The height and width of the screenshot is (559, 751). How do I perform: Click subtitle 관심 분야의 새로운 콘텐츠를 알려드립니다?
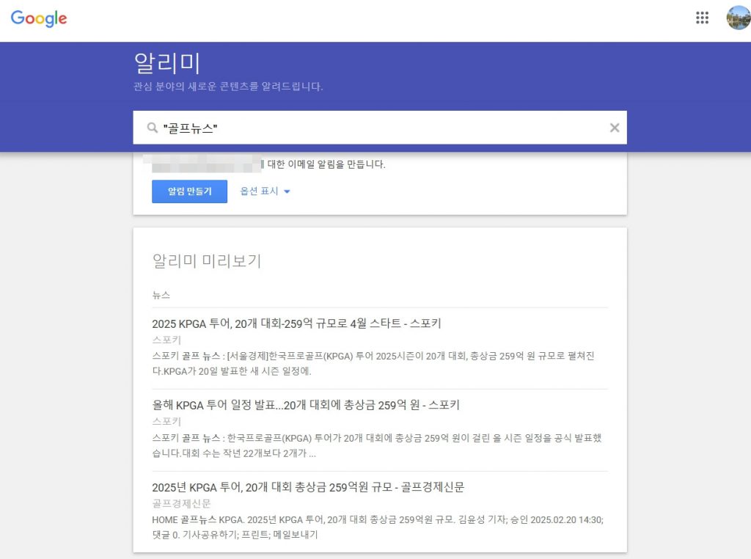click(228, 87)
